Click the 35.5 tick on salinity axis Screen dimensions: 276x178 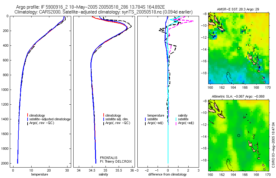119,170
